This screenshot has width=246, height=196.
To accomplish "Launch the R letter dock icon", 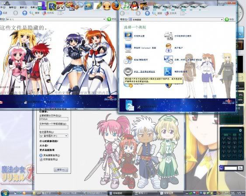I will pyautogui.click(x=52, y=6).
